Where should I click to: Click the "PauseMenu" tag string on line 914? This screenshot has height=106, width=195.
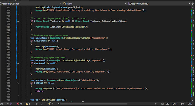[x=98, y=38]
